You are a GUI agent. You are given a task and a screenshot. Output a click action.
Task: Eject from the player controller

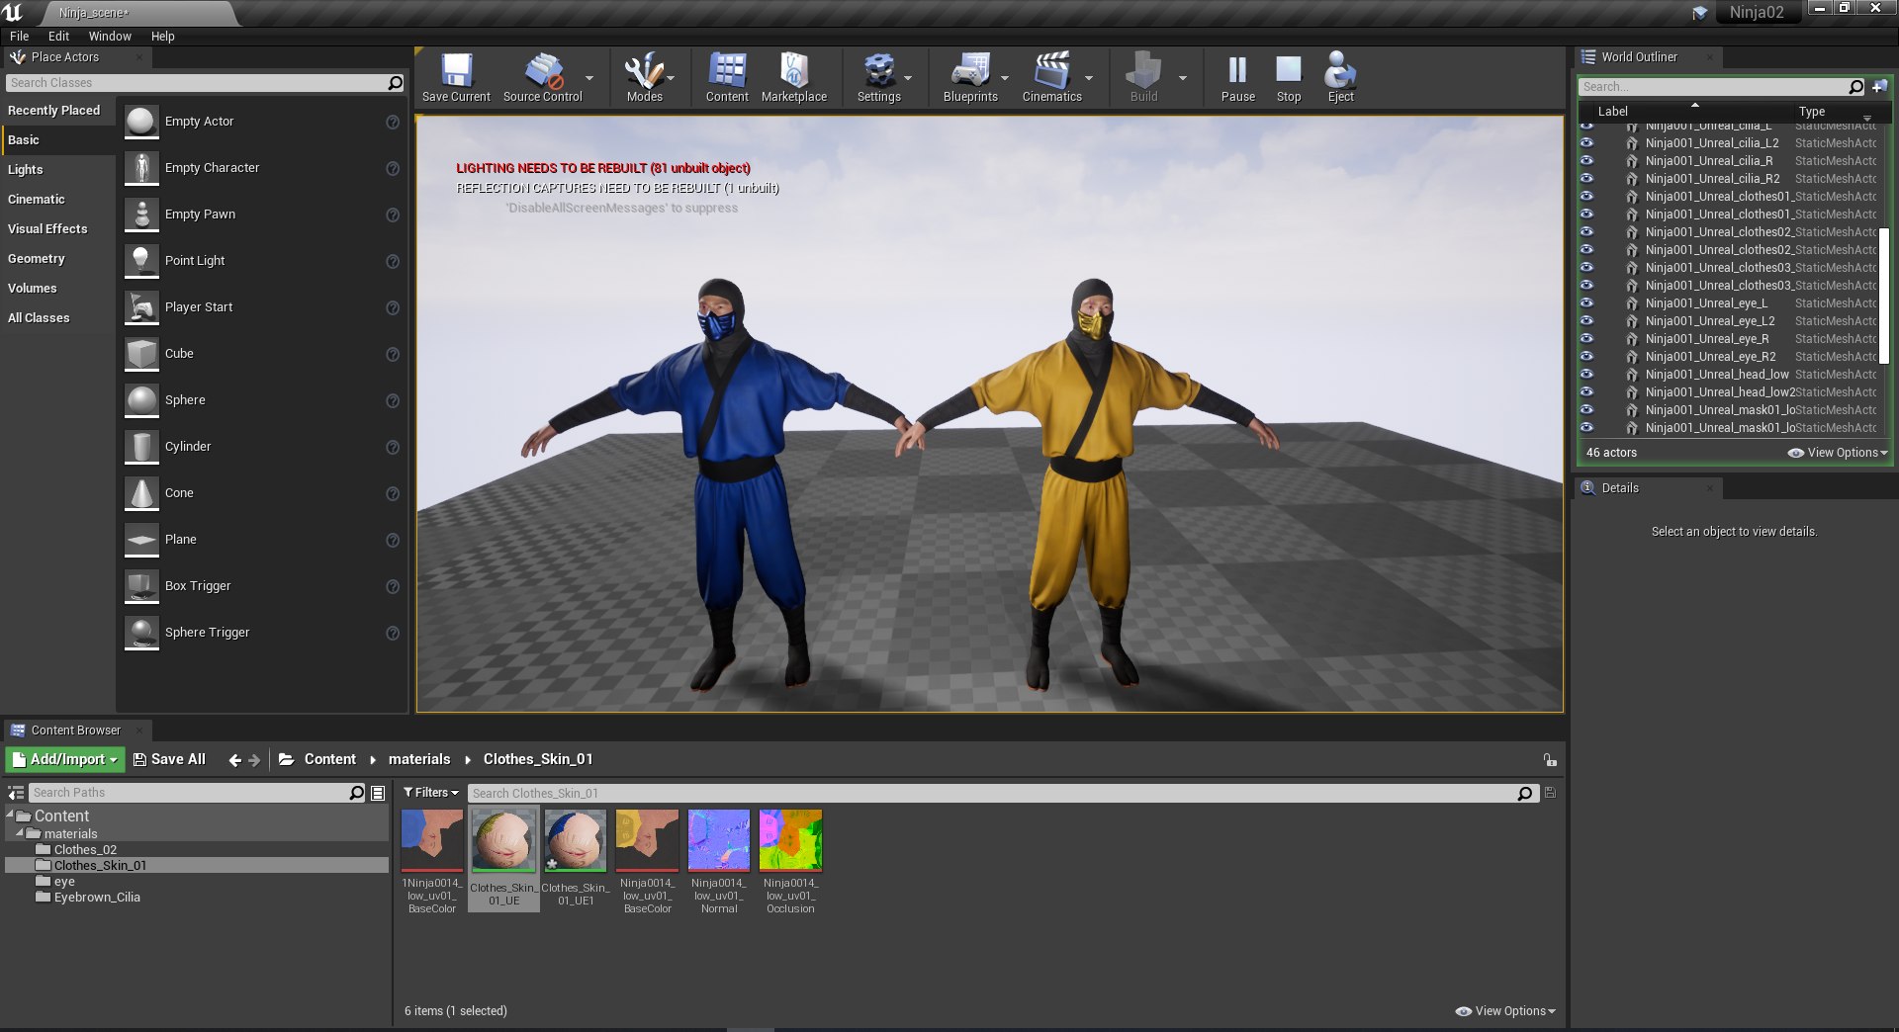1340,71
